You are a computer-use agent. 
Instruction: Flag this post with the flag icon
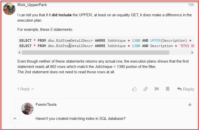pos(156,89)
